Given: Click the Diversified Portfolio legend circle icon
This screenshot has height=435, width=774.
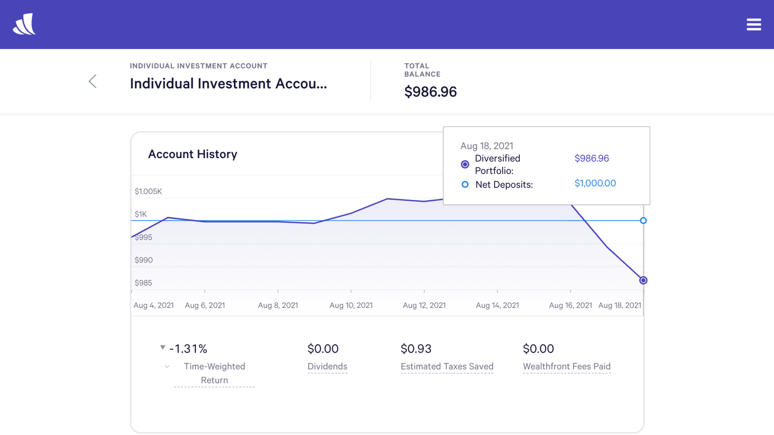Looking at the screenshot, I should 465,164.
